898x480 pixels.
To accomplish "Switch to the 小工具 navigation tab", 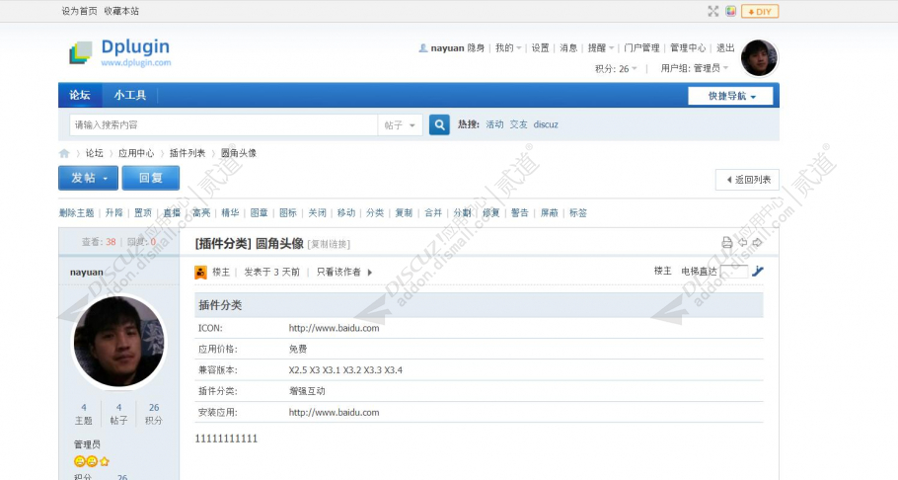I will (130, 95).
